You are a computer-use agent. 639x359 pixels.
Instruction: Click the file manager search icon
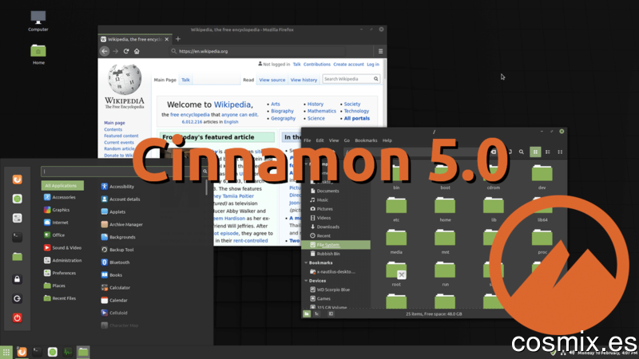click(x=522, y=152)
